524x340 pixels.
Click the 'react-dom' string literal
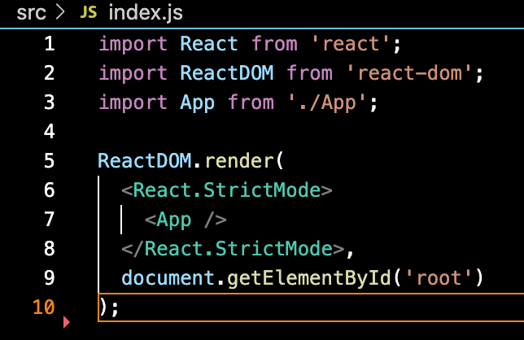pos(409,73)
